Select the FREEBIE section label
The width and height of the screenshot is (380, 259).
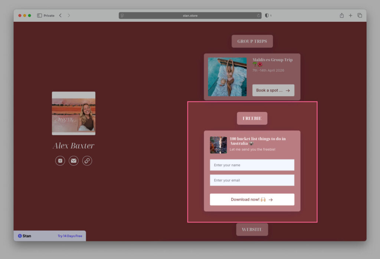point(252,118)
